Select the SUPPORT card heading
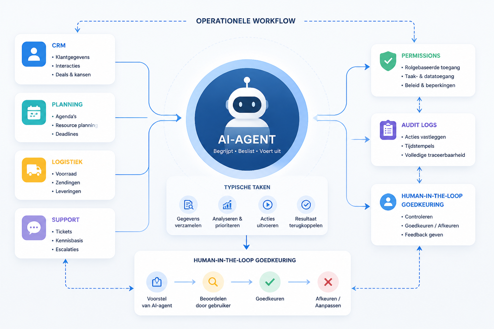 coord(66,220)
